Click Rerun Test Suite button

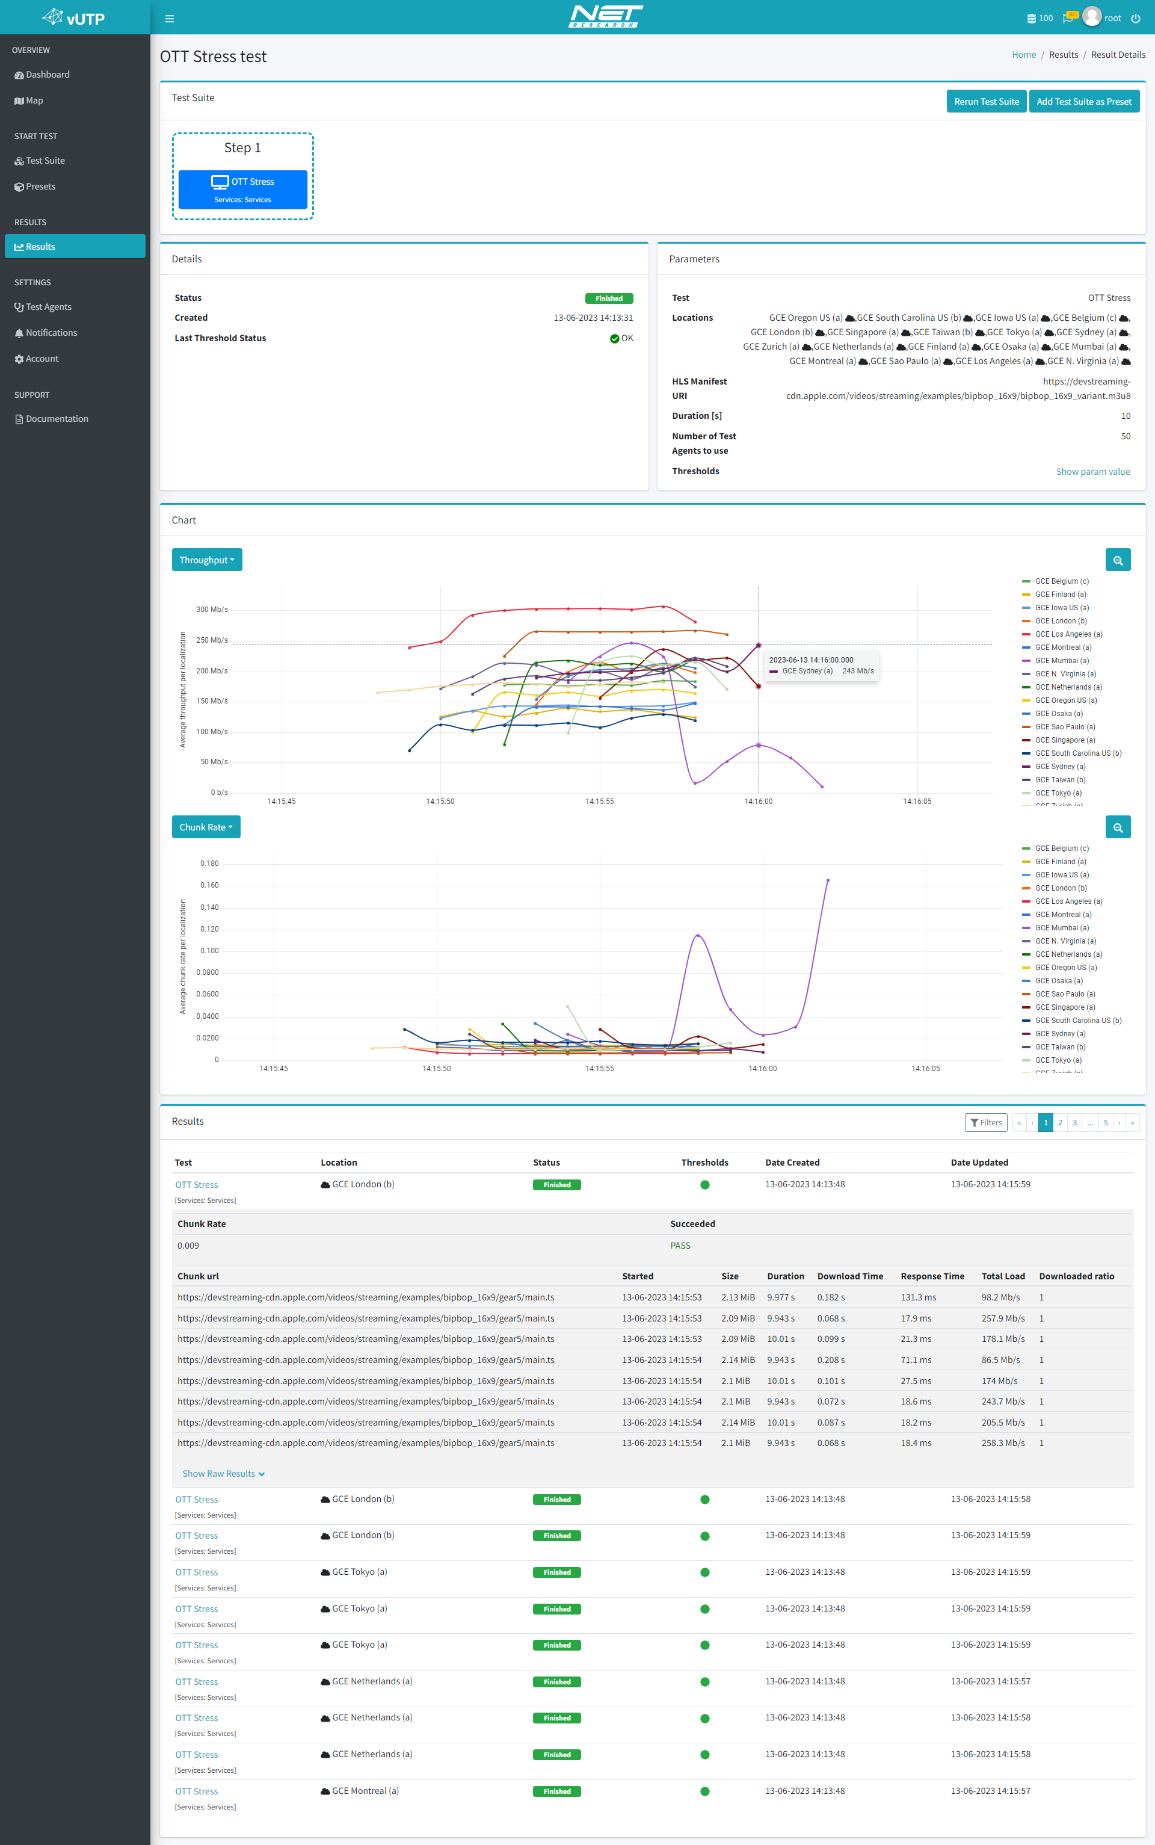pos(986,102)
